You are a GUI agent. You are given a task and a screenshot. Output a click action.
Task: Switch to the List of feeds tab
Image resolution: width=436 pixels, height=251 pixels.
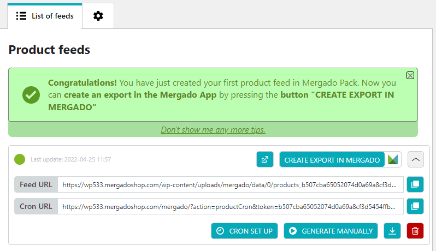(45, 16)
